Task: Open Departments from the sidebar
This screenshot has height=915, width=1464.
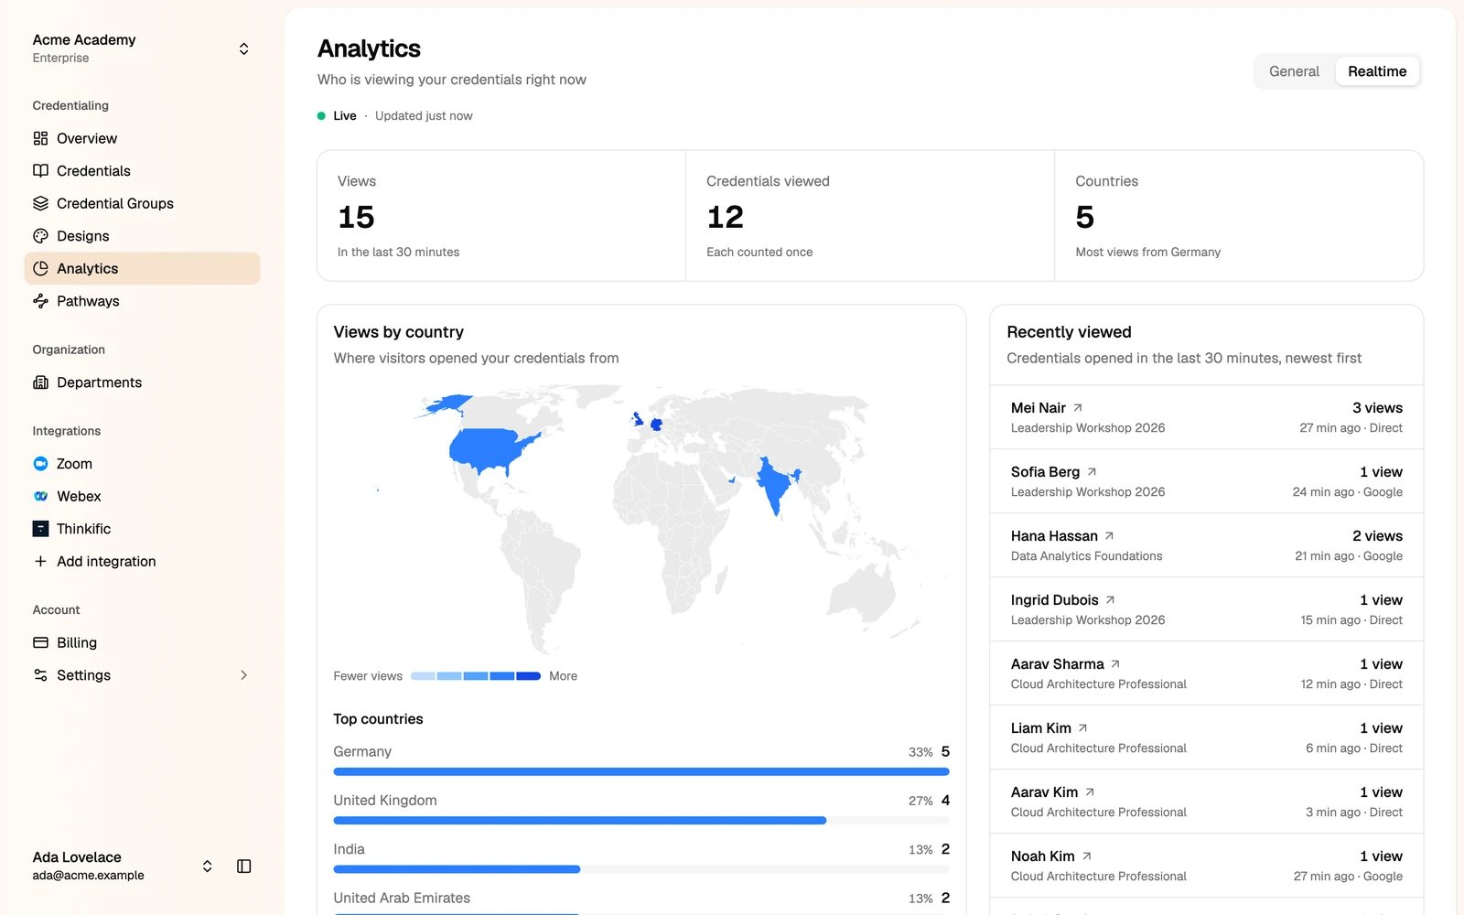Action: [x=142, y=382]
